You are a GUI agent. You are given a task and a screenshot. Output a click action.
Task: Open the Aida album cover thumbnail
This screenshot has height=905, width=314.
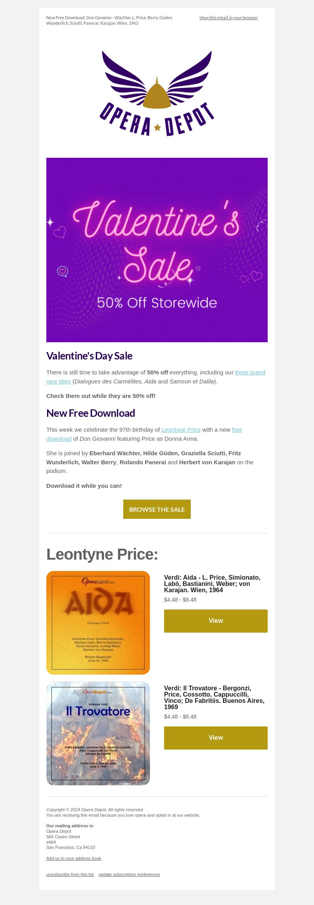click(x=98, y=623)
